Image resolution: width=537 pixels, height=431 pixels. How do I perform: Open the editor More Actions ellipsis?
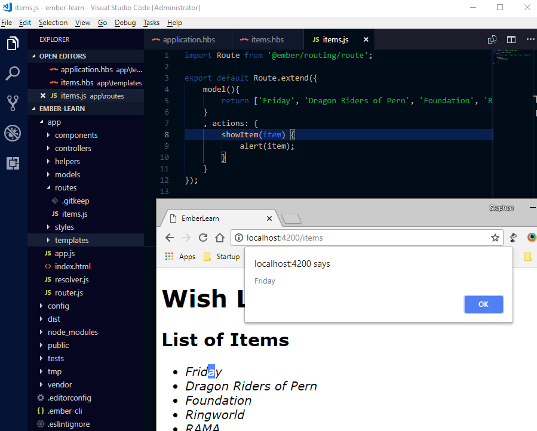pos(530,39)
